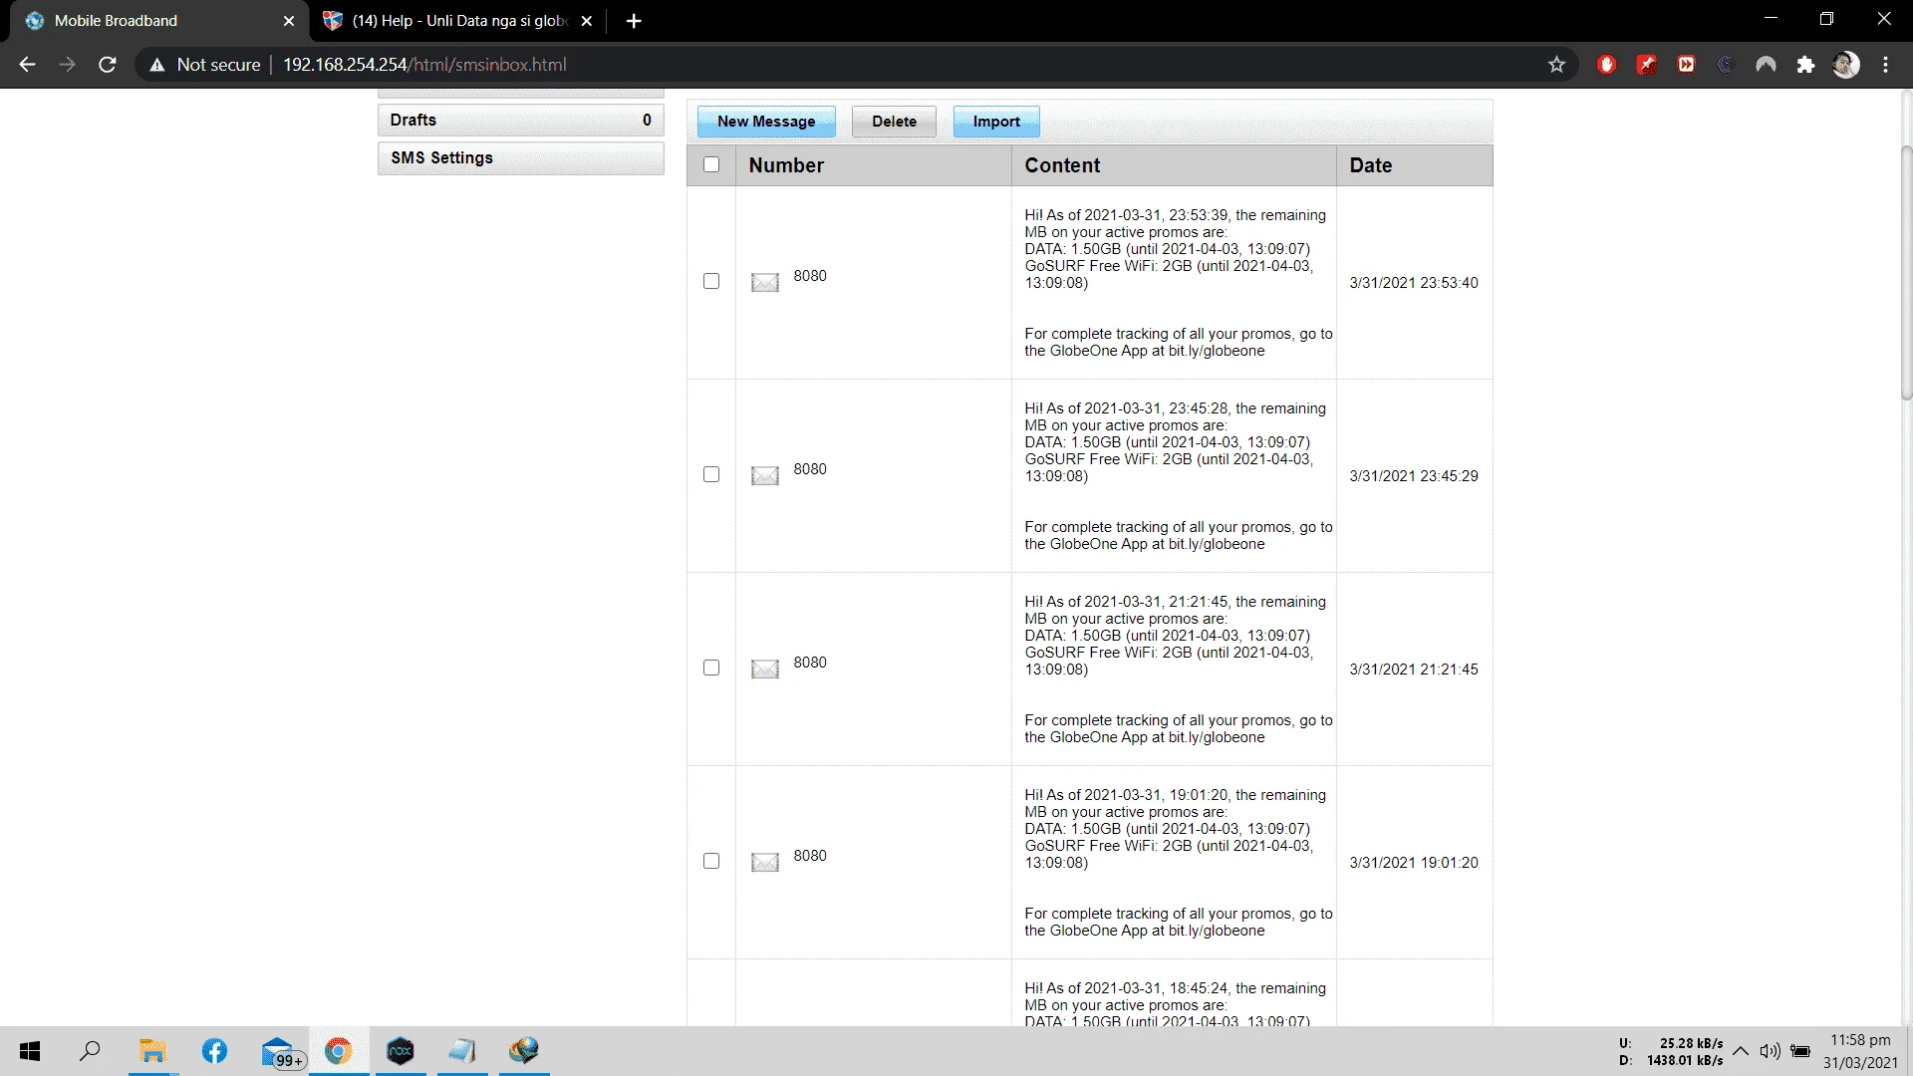The height and width of the screenshot is (1076, 1913).
Task: Open Windows Search from the taskbar
Action: [x=90, y=1051]
